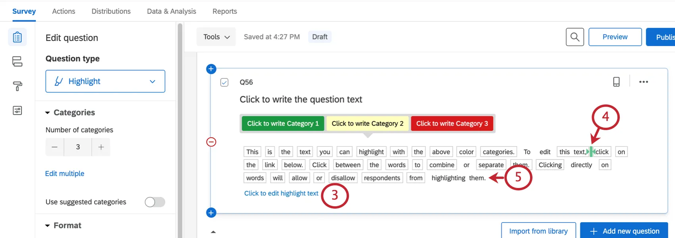The width and height of the screenshot is (675, 238).
Task: Go to the Data & Analysis tab
Action: tap(171, 11)
